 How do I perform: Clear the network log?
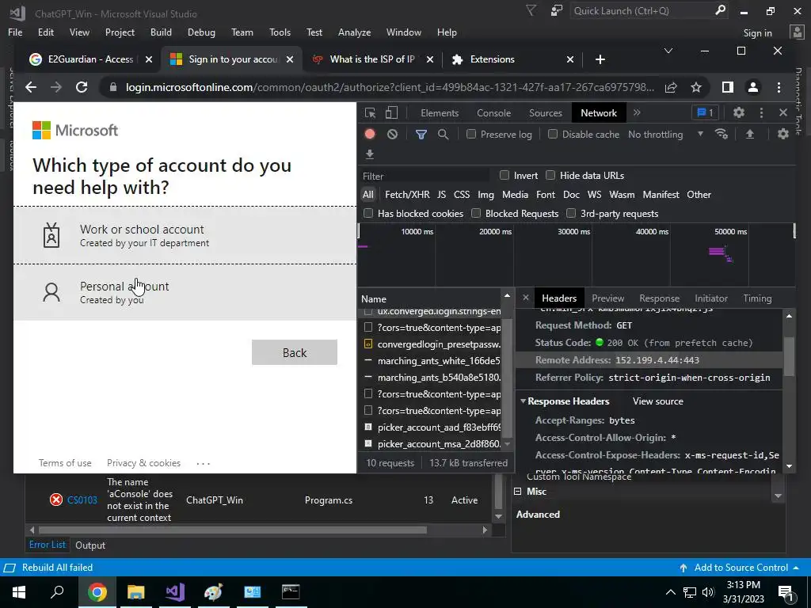click(x=393, y=135)
